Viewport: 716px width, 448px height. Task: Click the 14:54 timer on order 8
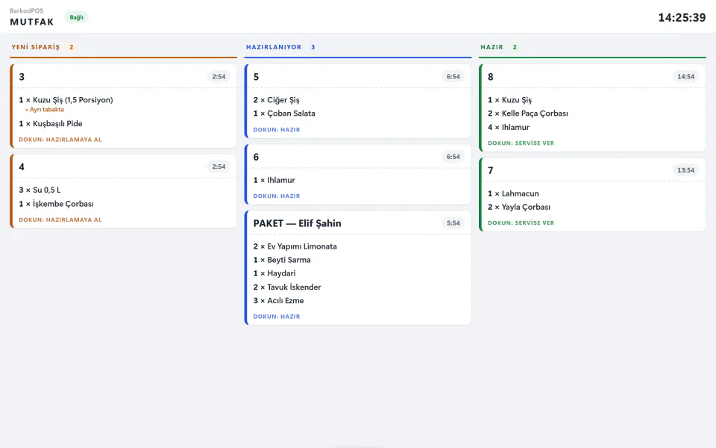tap(685, 77)
